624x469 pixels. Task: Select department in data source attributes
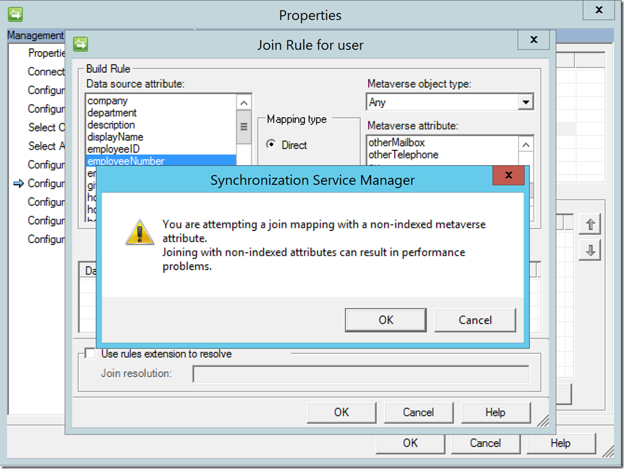tap(161, 113)
